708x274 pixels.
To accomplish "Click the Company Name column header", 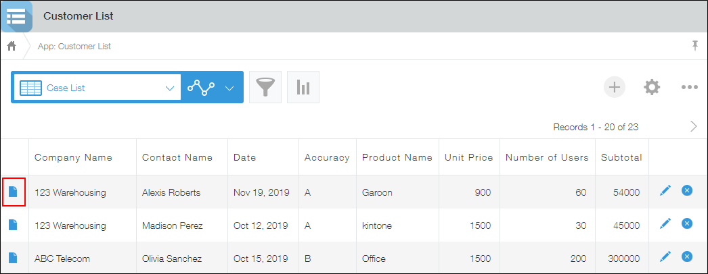I will (73, 157).
